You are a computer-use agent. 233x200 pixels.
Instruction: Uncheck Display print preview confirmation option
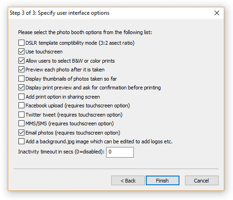point(21,88)
